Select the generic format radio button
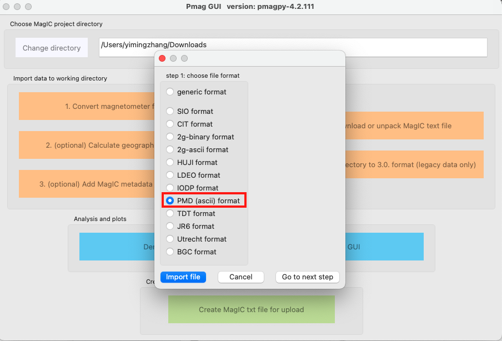Viewport: 502px width, 341px height. [169, 92]
